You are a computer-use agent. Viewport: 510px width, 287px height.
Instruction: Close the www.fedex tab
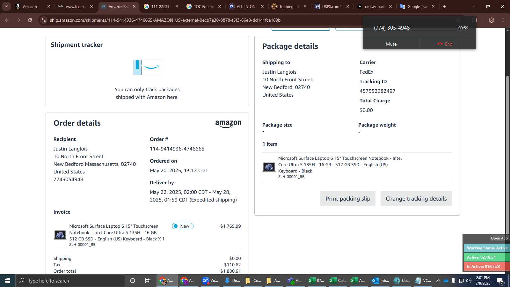tap(91, 6)
